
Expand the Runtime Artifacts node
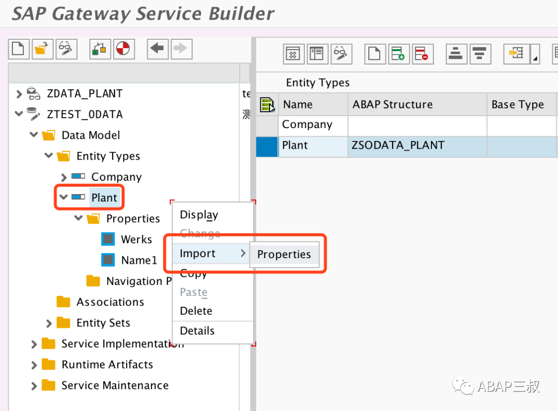click(x=34, y=366)
